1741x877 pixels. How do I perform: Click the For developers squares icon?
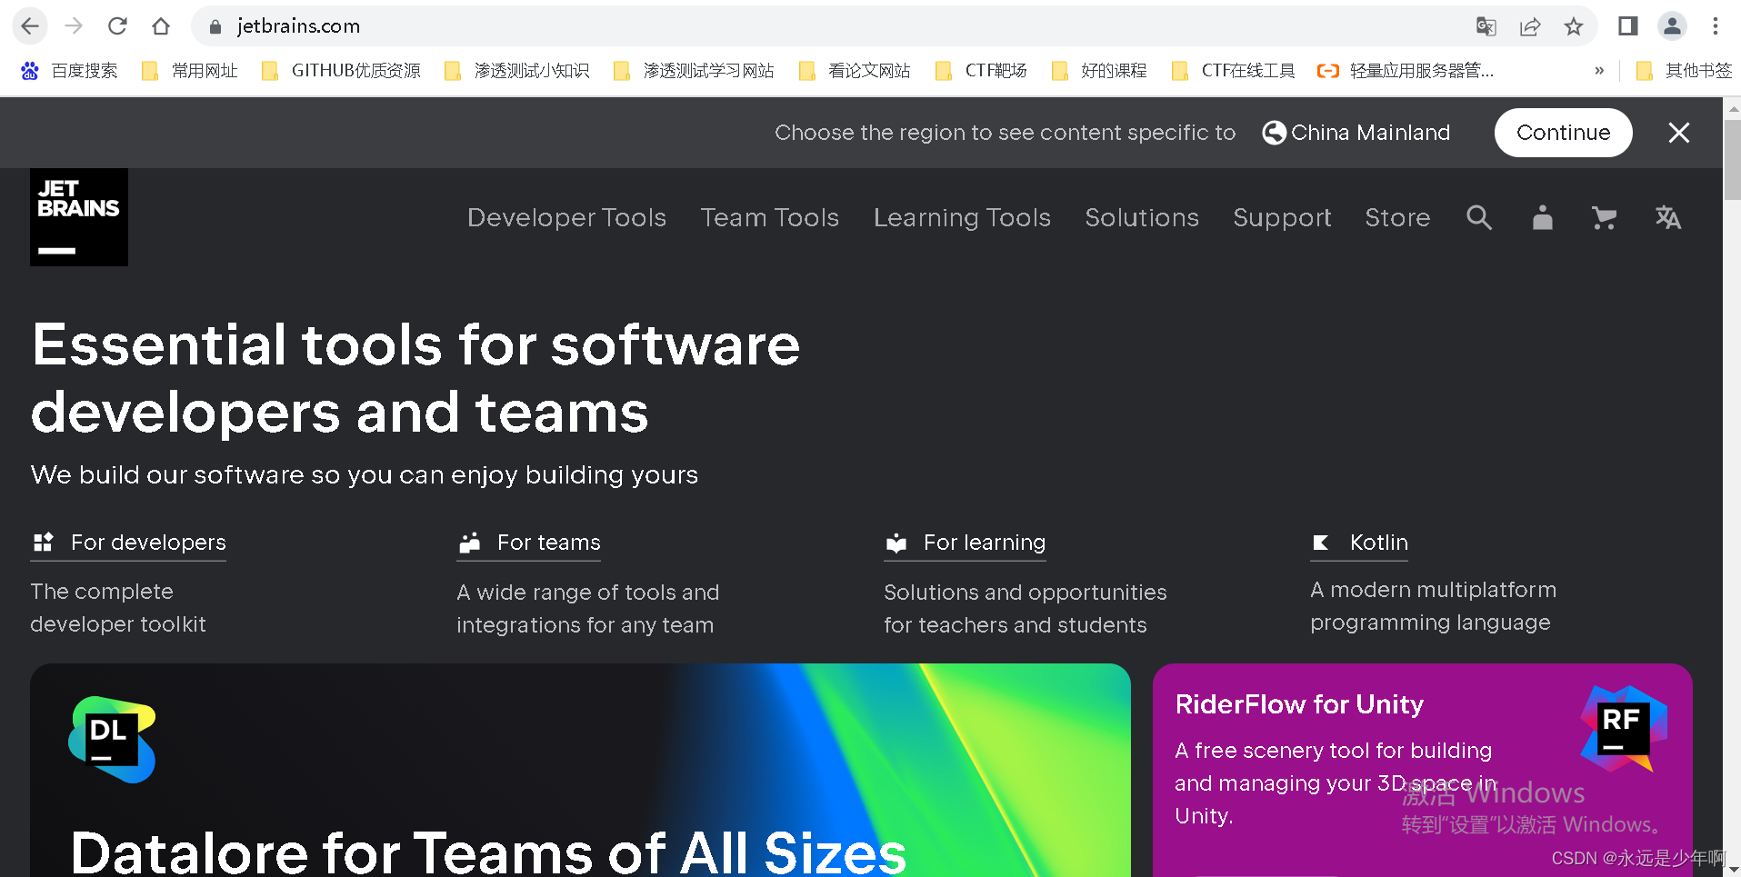coord(44,543)
